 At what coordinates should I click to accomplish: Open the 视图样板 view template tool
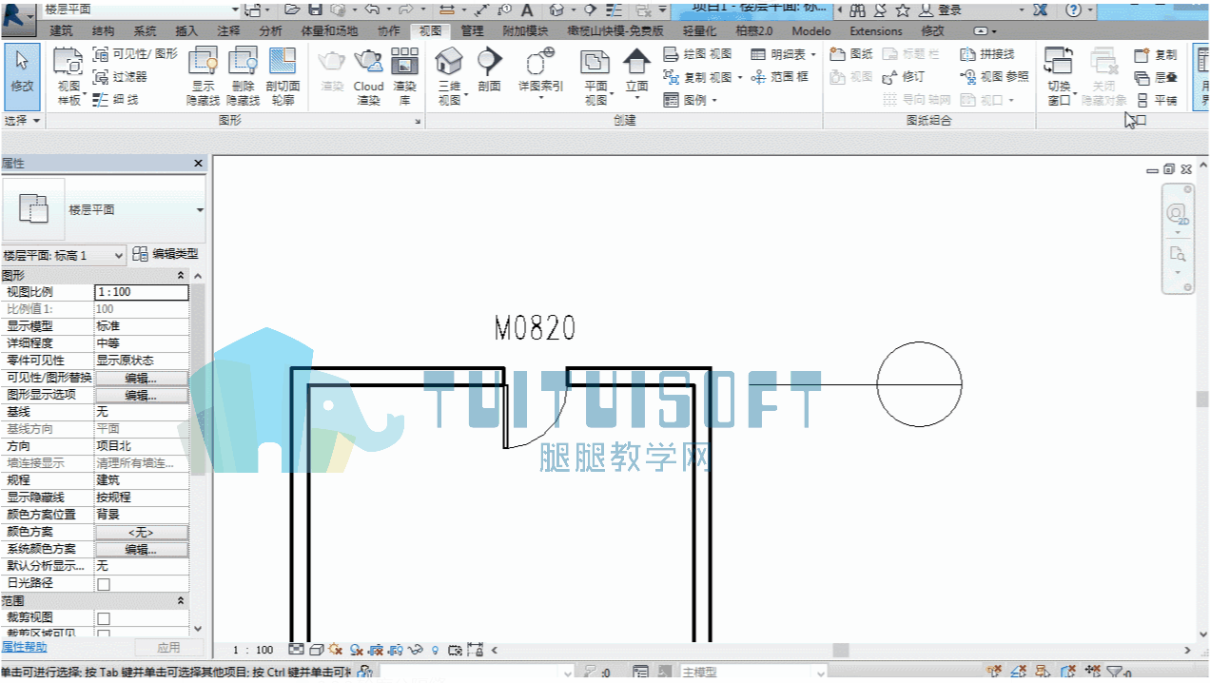[68, 76]
